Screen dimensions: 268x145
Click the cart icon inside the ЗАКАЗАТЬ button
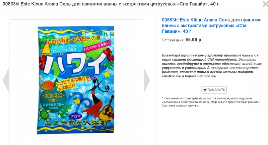point(205,90)
